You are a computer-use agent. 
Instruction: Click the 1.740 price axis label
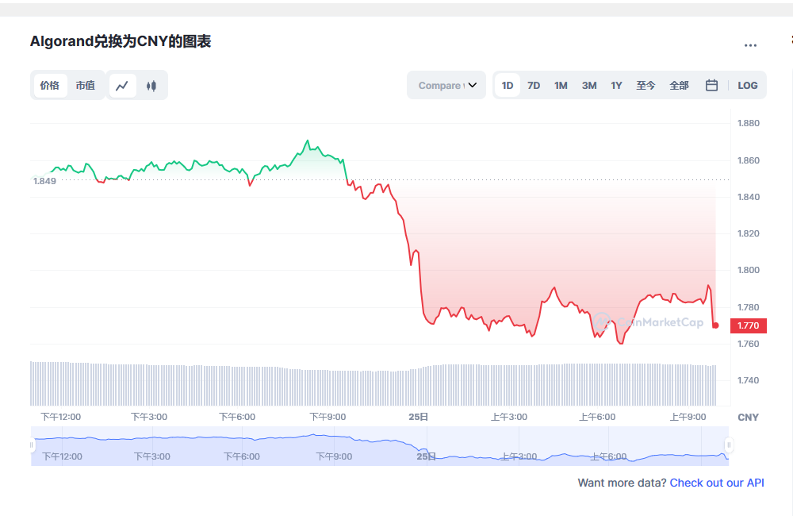(x=749, y=380)
